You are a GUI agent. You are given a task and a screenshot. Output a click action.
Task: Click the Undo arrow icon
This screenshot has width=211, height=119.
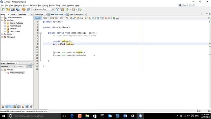click(x=24, y=10)
